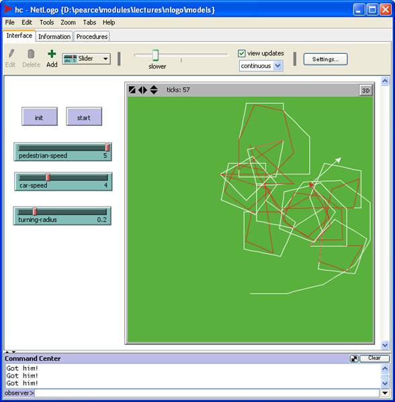Clear the Command Center output

click(x=374, y=358)
